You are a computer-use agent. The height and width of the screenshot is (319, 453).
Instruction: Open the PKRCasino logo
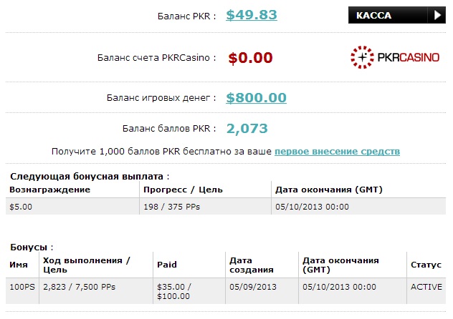pyautogui.click(x=395, y=57)
